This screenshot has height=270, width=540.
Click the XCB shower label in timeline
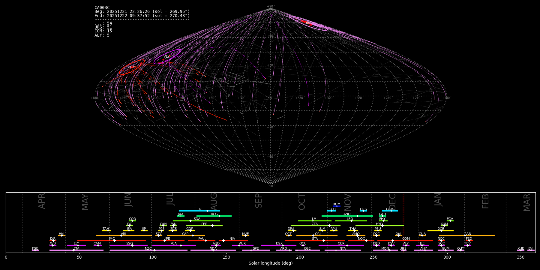(441, 229)
